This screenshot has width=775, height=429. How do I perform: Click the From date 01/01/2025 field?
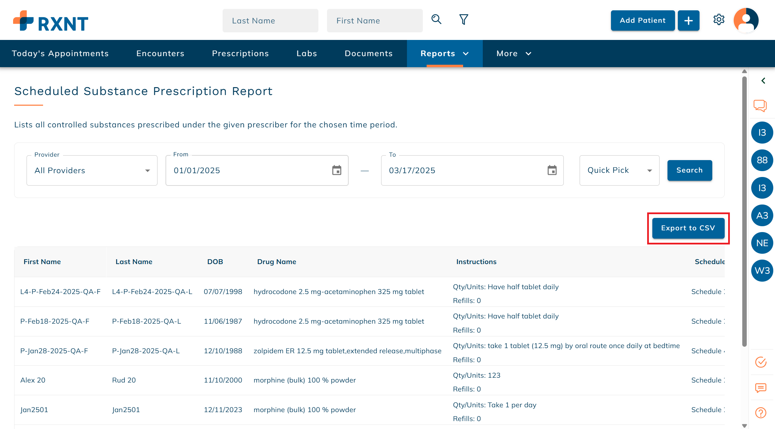tap(257, 170)
